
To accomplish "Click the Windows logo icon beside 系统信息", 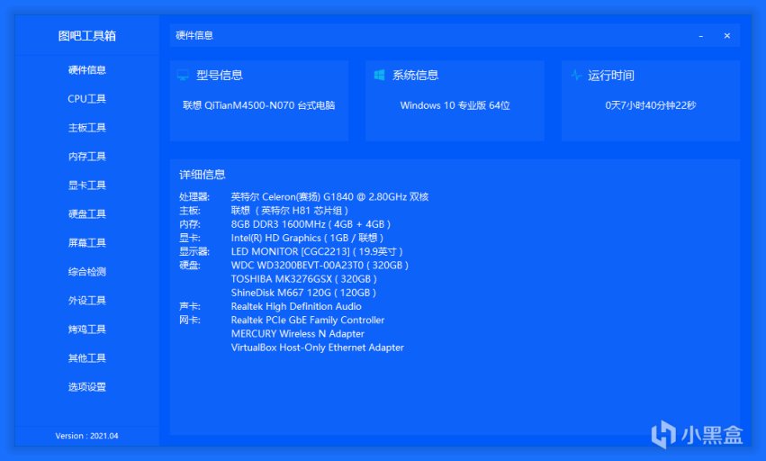I will [379, 75].
